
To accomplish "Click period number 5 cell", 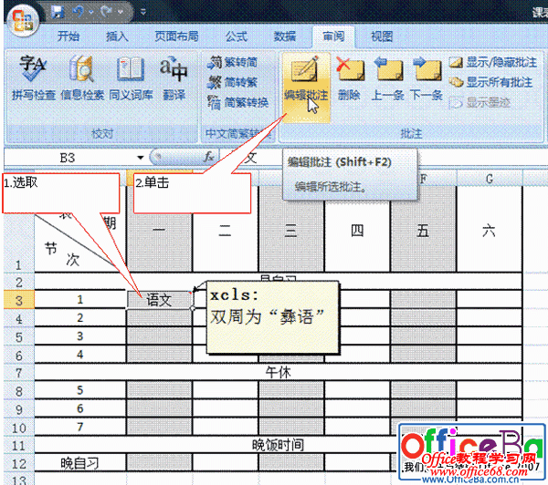I will (80, 390).
